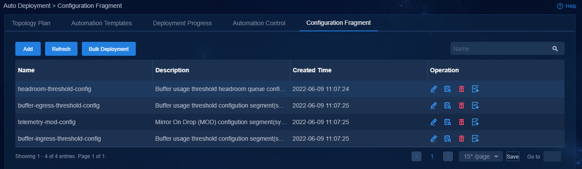Open the Help link icon

click(560, 6)
